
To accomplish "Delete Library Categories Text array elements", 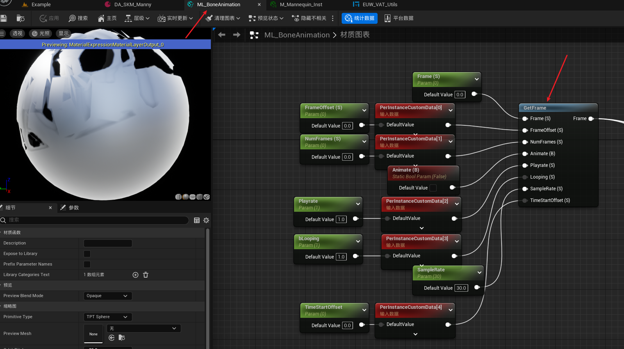I will (146, 275).
